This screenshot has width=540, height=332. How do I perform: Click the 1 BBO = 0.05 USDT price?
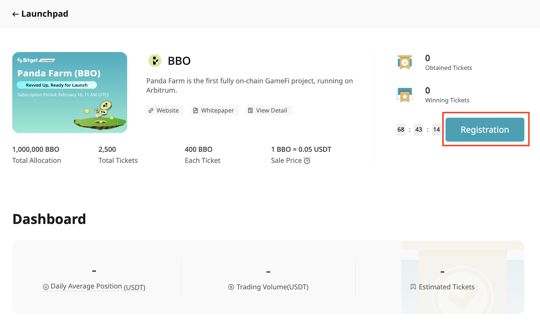[x=301, y=149]
